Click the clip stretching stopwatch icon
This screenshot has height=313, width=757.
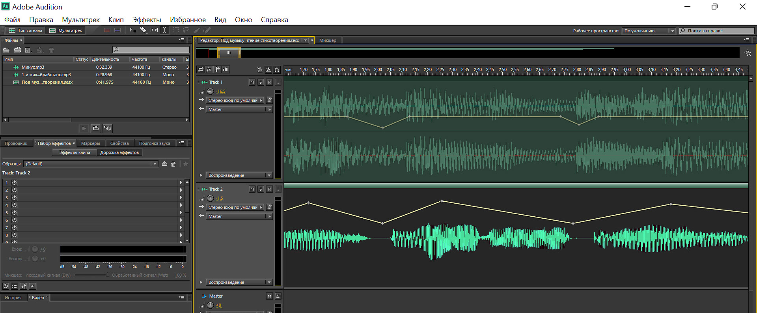point(268,70)
